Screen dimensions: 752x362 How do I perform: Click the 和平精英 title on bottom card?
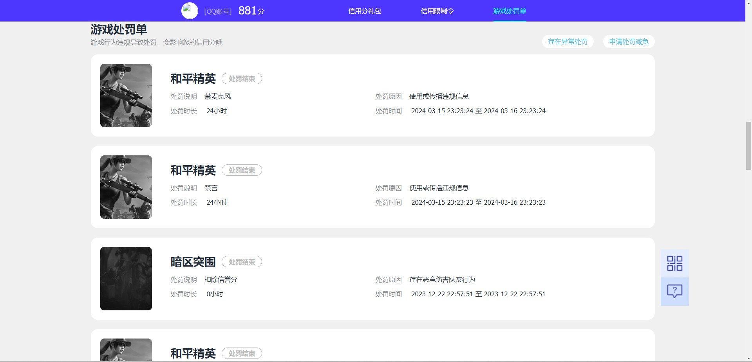[x=193, y=353]
